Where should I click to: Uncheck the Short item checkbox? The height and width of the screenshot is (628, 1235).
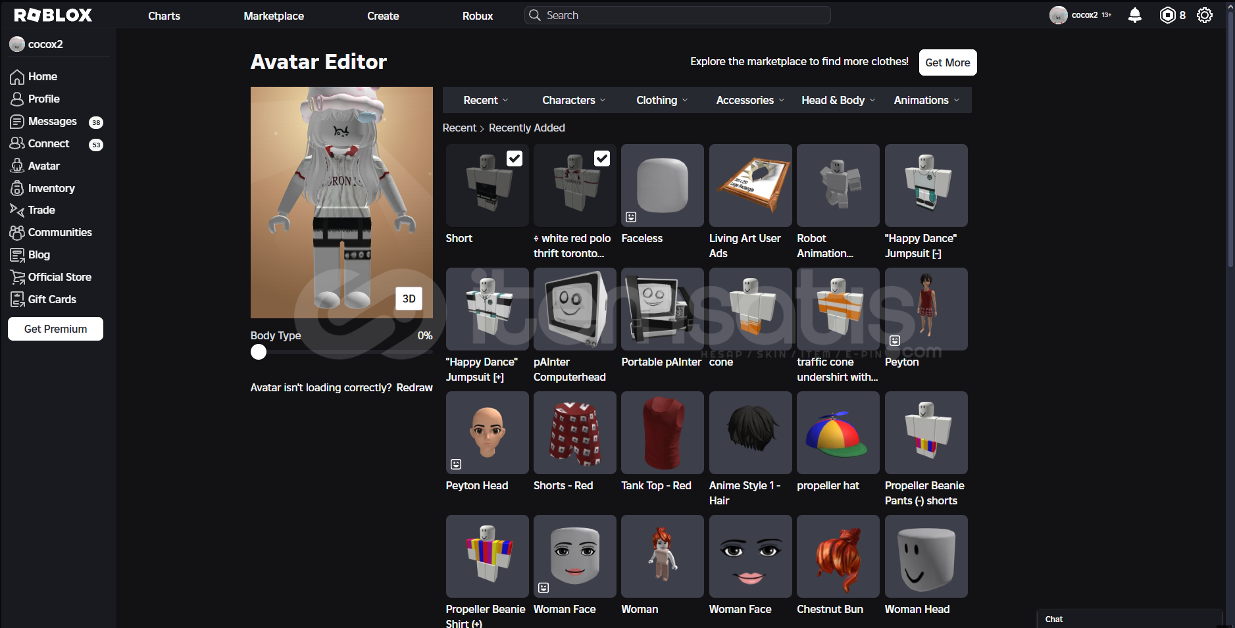pyautogui.click(x=515, y=158)
